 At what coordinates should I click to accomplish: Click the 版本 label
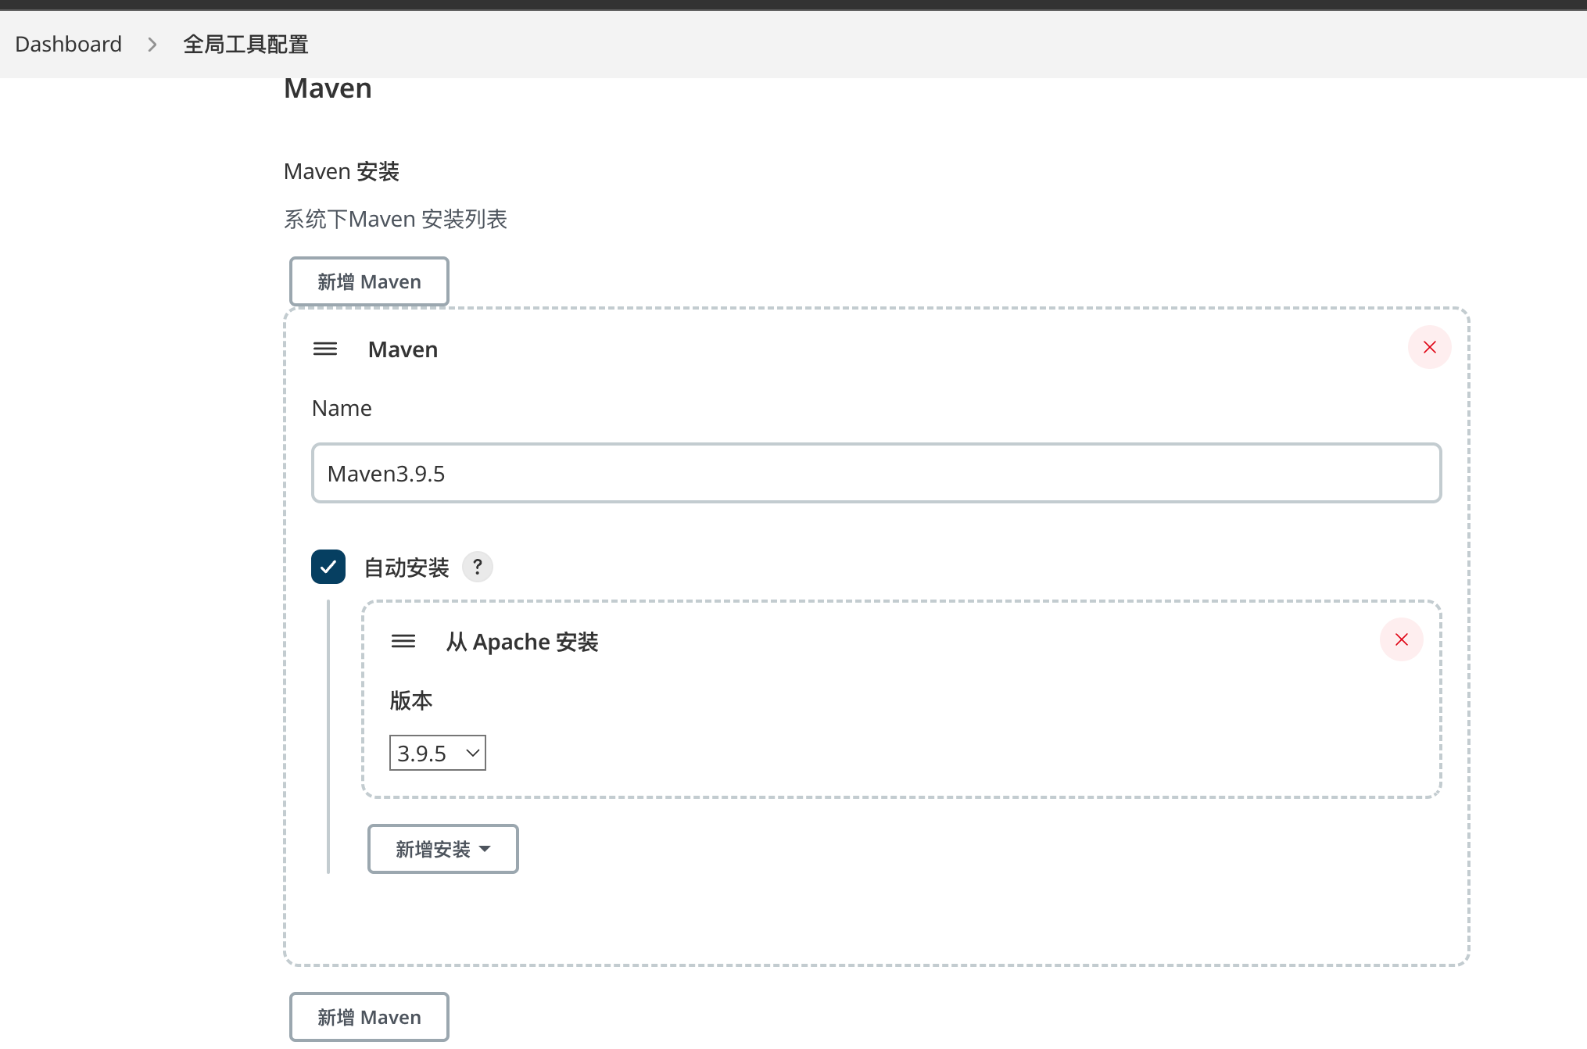[x=410, y=700]
